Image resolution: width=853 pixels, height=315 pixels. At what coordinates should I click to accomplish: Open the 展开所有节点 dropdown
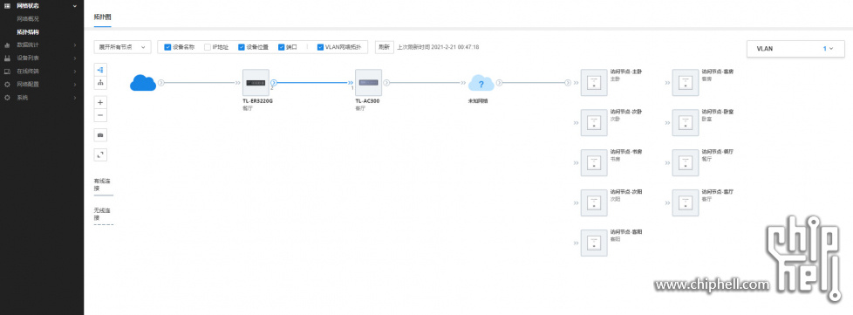(122, 47)
